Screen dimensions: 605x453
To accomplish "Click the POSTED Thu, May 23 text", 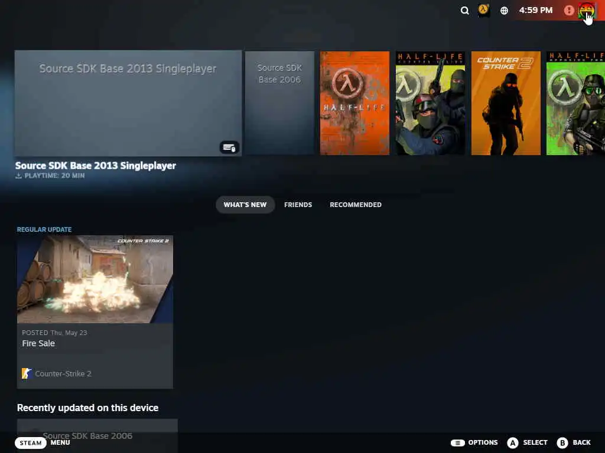I will tap(54, 333).
